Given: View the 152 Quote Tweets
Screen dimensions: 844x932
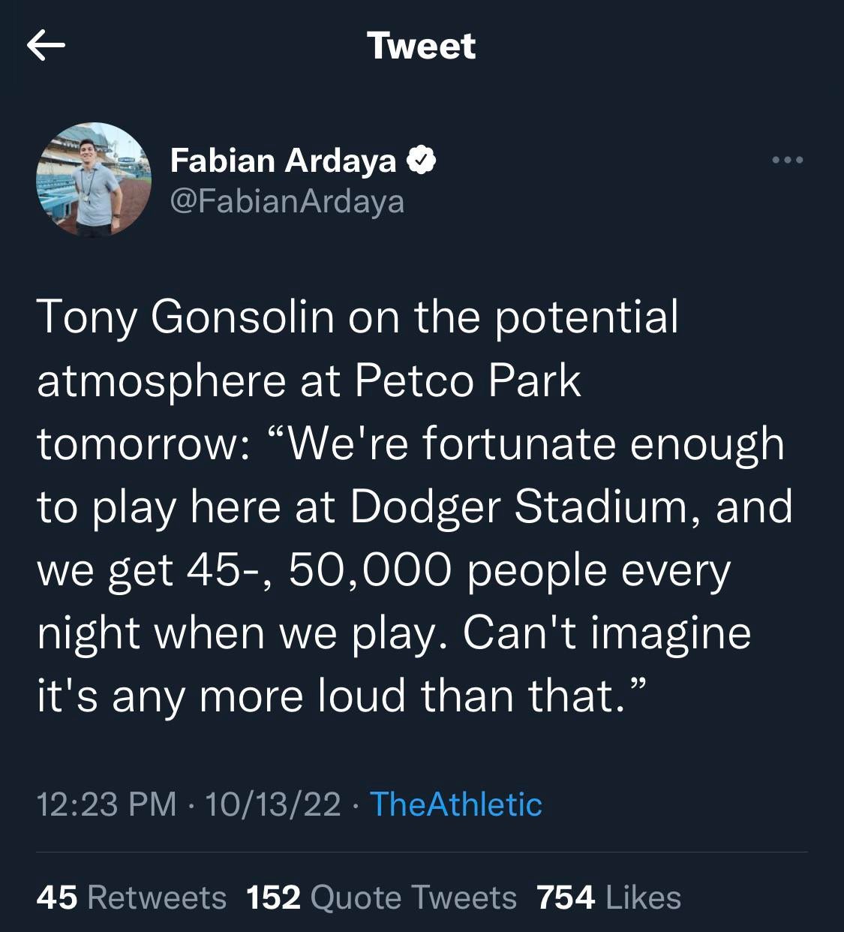Looking at the screenshot, I should [381, 897].
